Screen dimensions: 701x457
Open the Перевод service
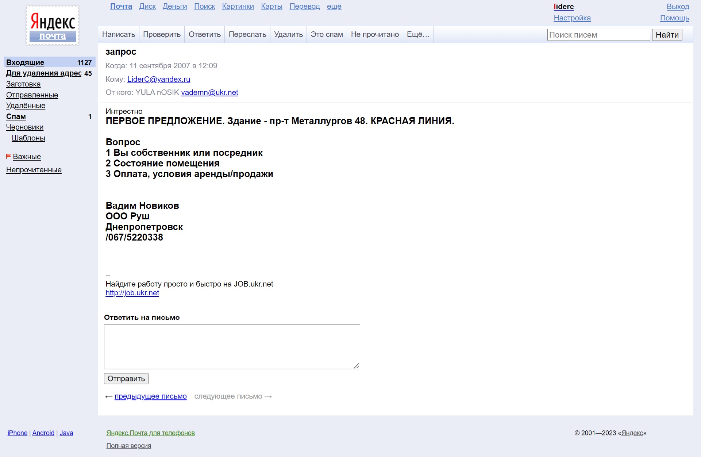(305, 6)
